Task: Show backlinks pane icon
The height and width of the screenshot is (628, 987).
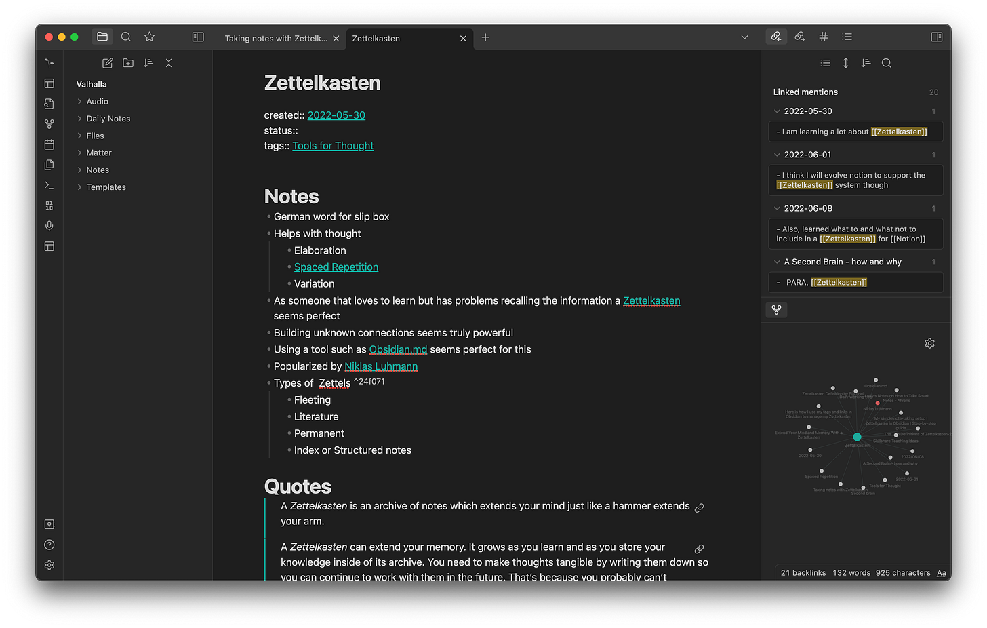Action: tap(776, 37)
